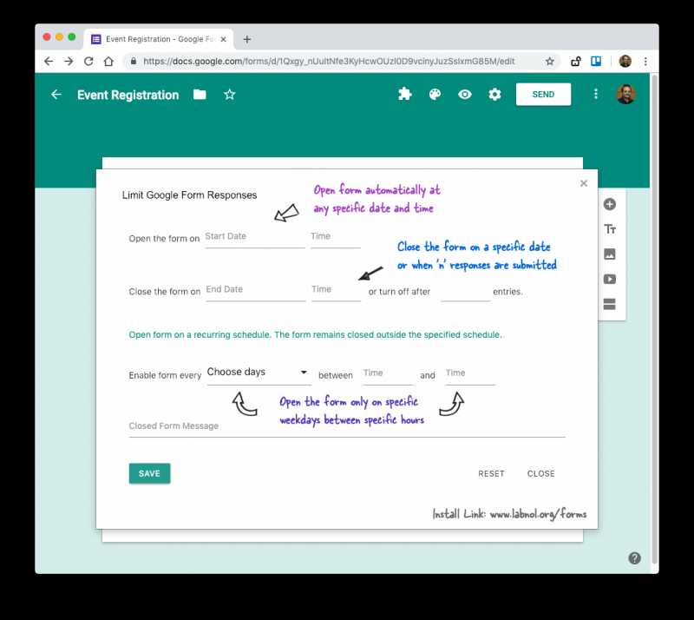Save the response limit settings
Image resolution: width=694 pixels, height=620 pixels.
pyautogui.click(x=149, y=473)
